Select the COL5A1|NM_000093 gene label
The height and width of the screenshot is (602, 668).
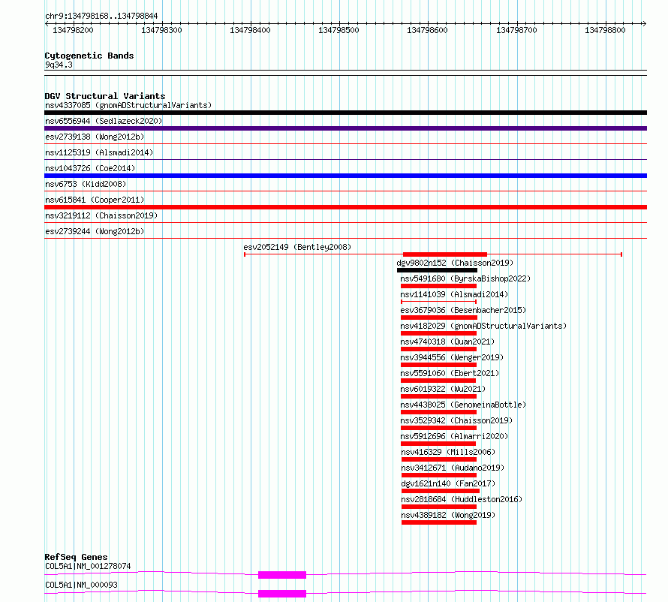tap(81, 585)
